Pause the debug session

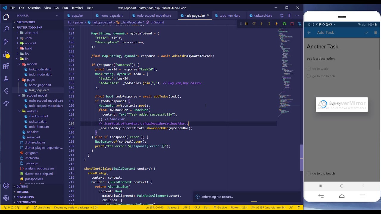pyautogui.click(x=246, y=24)
